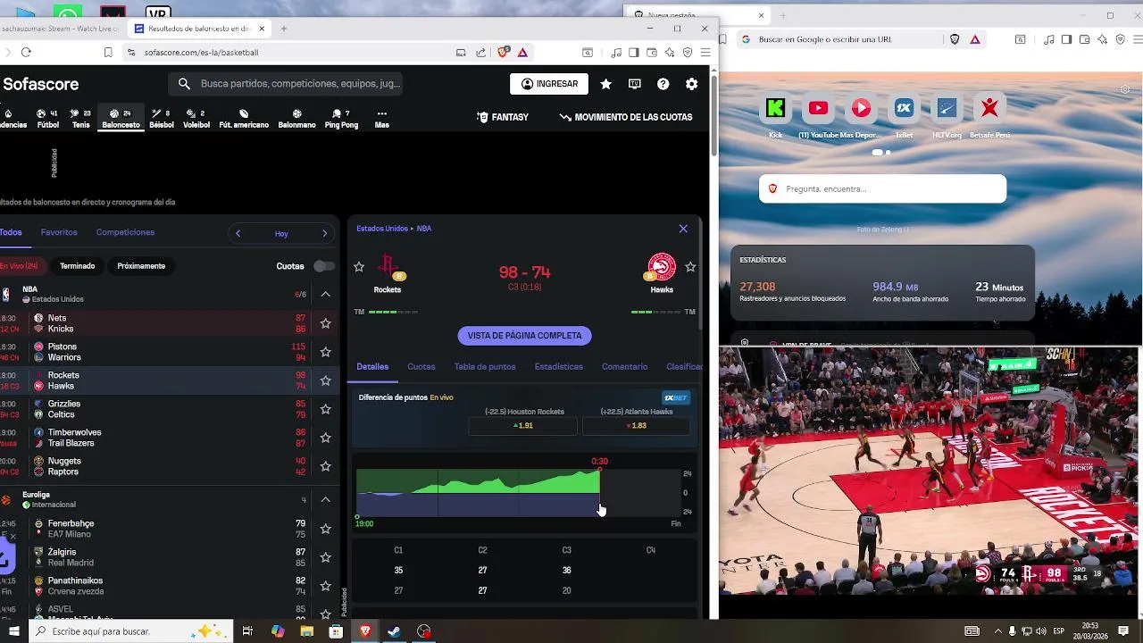Click VISTA DE PÁGINA COMPLETA button
The width and height of the screenshot is (1143, 643).
pyautogui.click(x=524, y=336)
